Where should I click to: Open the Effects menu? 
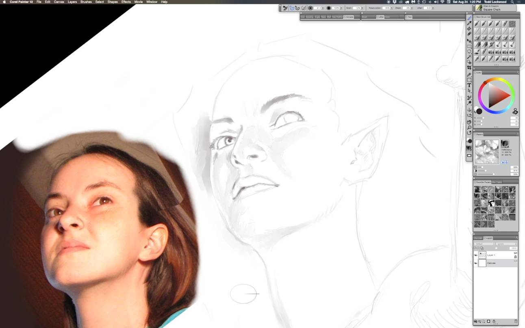(x=126, y=2)
